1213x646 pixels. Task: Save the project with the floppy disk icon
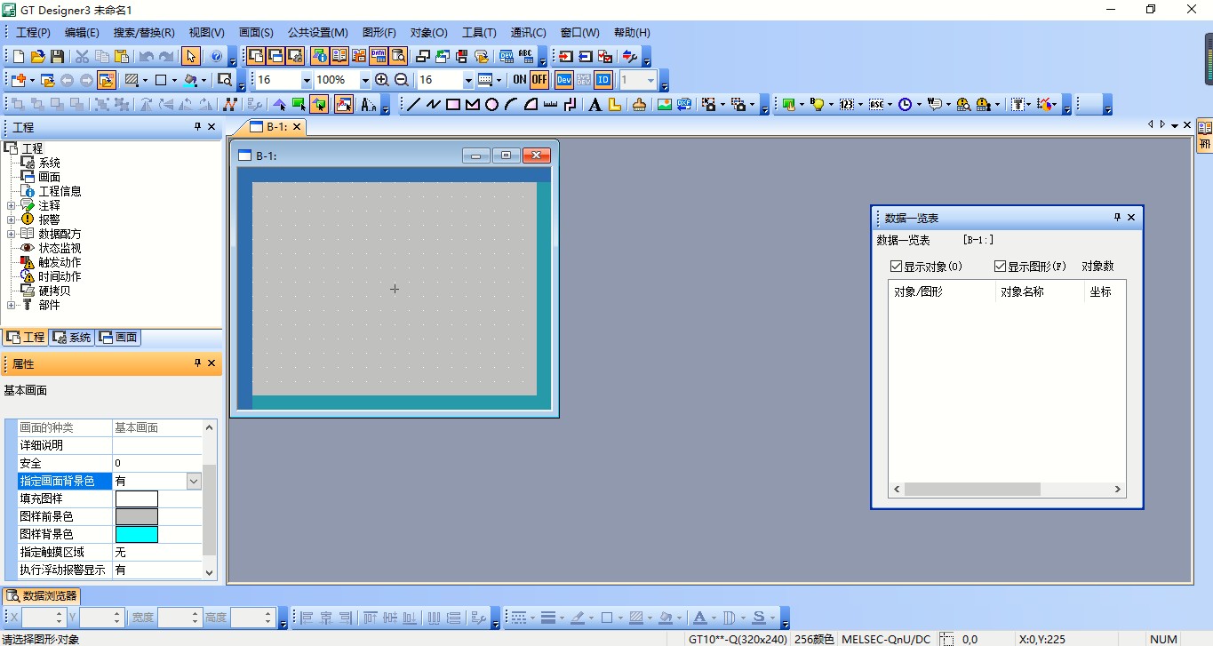(57, 56)
